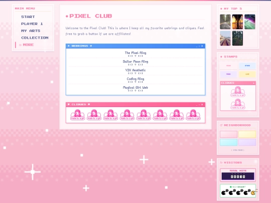Screen dimensions: 271x203
Task: Click the yellow stamp in Stamps
Action: (x=247, y=74)
